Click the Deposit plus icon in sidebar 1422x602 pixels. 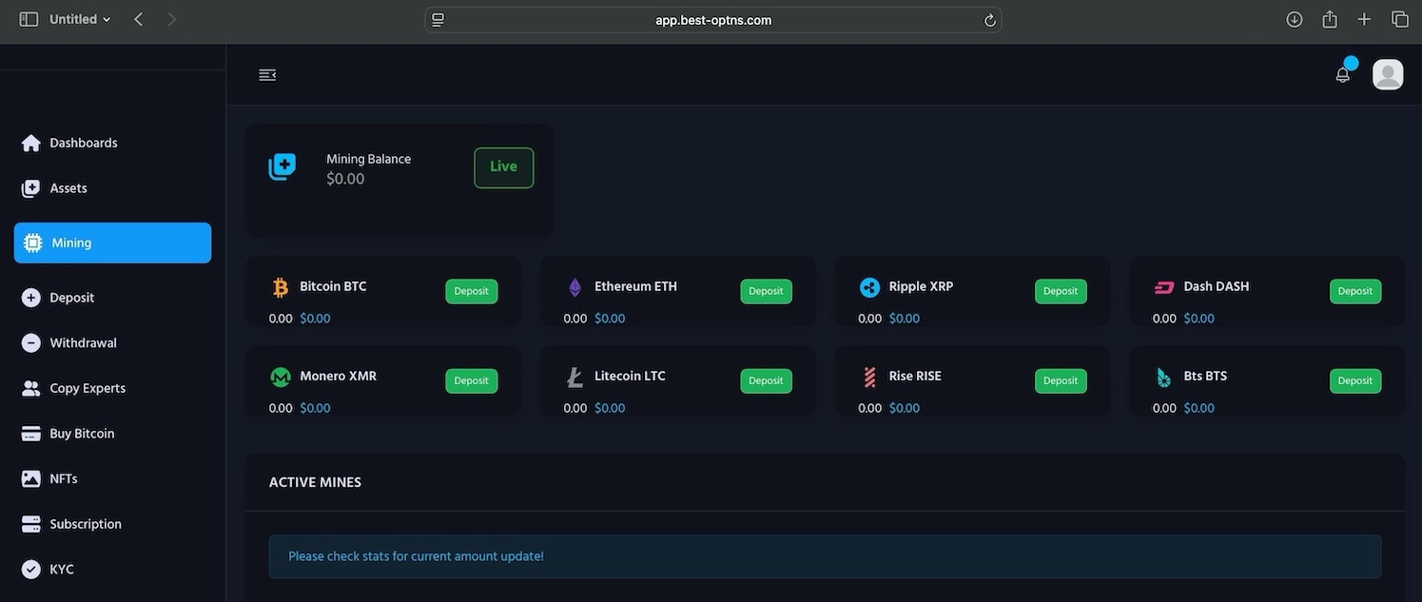coord(31,298)
